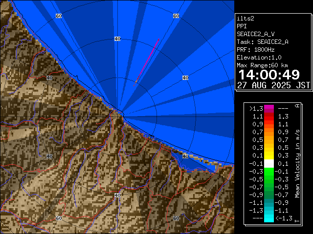Click the cyan <-1.3 velocity legend swatch
This screenshot has width=313, height=234.
pos(268,218)
